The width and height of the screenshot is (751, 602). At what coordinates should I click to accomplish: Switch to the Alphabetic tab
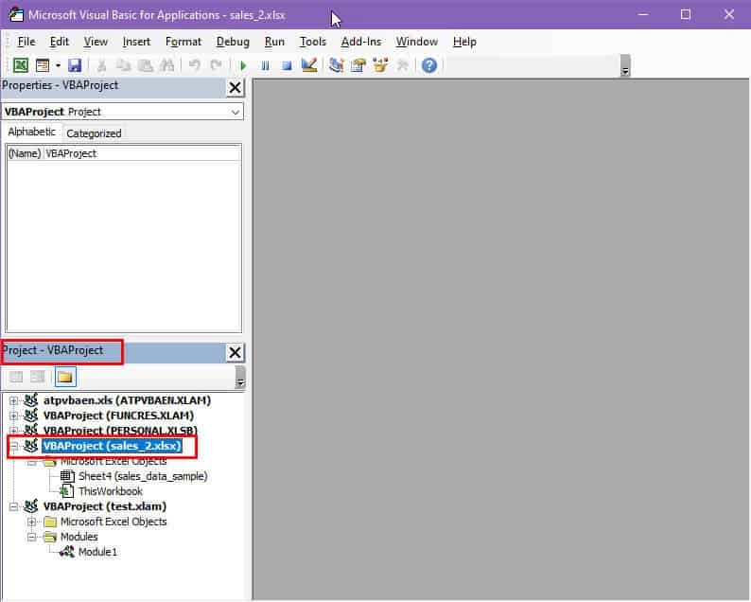pyautogui.click(x=31, y=132)
